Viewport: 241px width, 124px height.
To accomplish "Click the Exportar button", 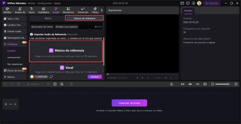I will point(212,3).
